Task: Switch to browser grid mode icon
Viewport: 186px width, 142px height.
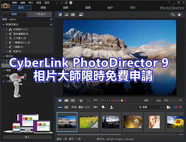Action: pos(73,15)
